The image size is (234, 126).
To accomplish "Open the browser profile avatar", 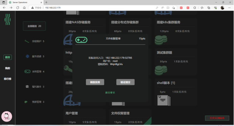I will click(223, 8).
